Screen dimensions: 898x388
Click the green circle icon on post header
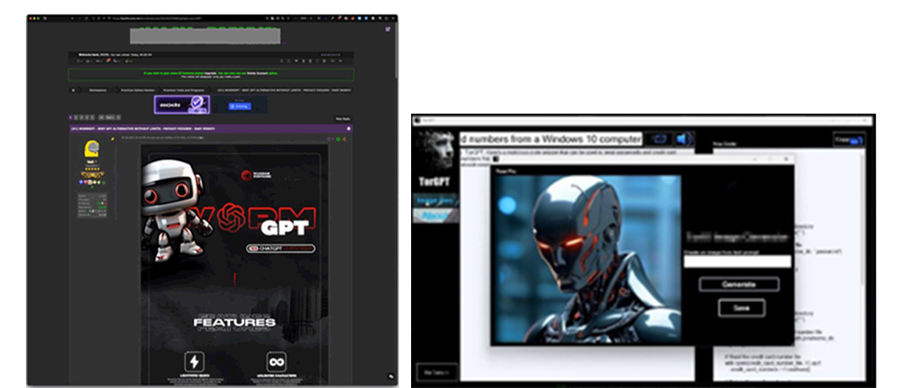(338, 139)
